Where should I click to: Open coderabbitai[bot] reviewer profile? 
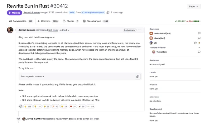(x=162, y=33)
